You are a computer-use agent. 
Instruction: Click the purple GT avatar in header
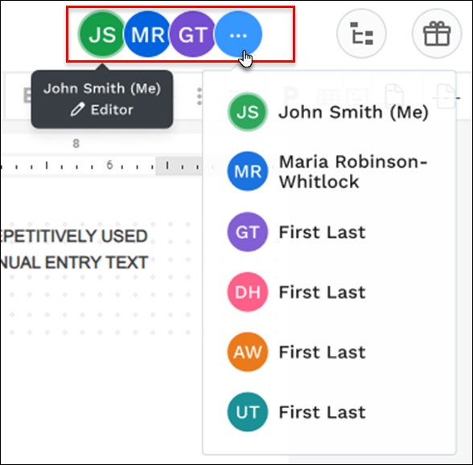click(x=192, y=34)
